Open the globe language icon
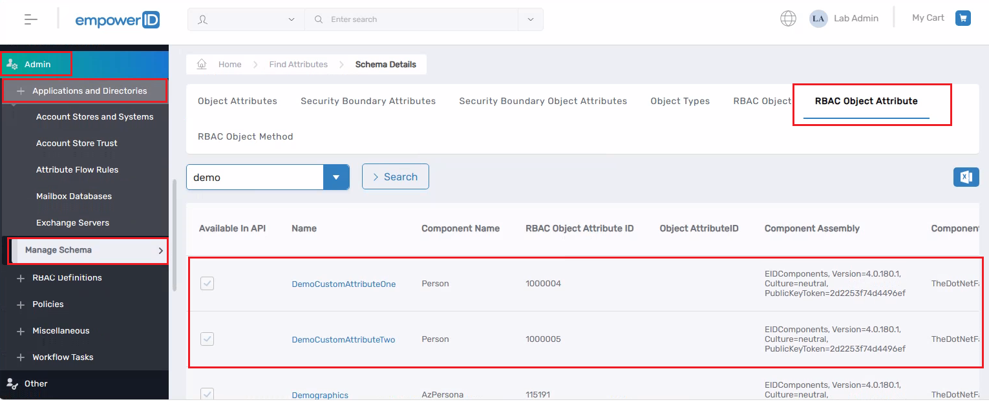Viewport: 989px width, 402px height. pyautogui.click(x=788, y=18)
